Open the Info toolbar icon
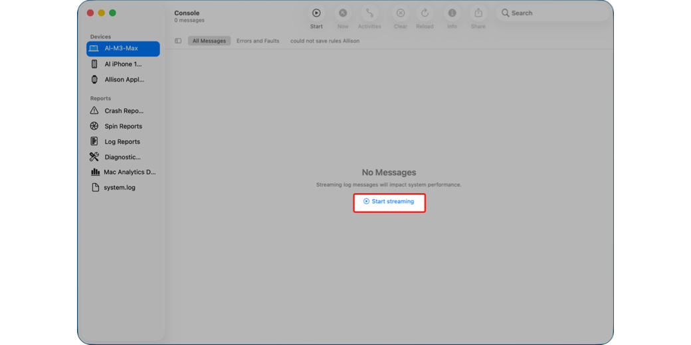Viewport: 691px width, 345px height. (452, 13)
